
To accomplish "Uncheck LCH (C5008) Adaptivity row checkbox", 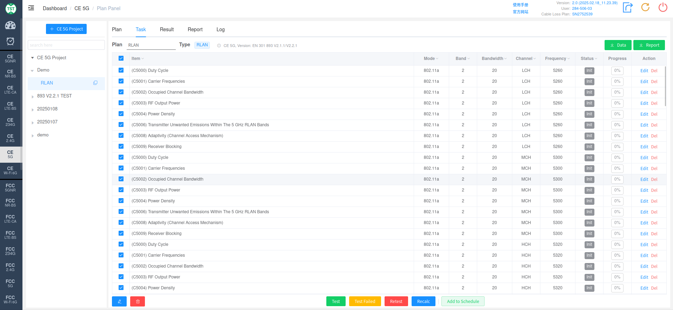I will [121, 135].
